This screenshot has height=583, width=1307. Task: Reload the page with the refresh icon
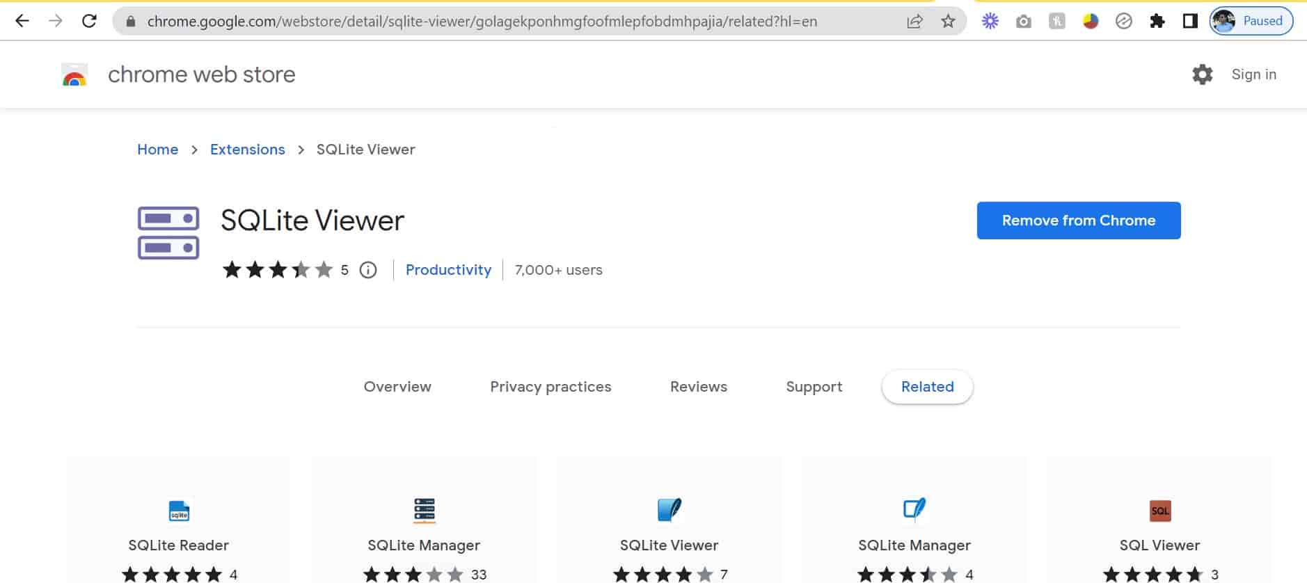point(89,21)
